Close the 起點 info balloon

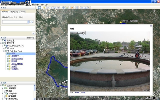point(151,26)
